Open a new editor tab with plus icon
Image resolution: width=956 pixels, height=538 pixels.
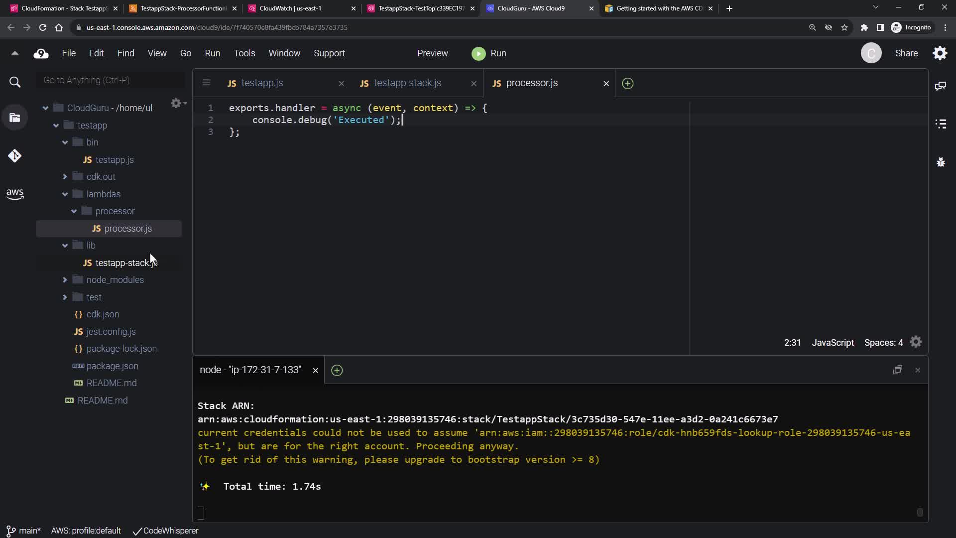(627, 83)
